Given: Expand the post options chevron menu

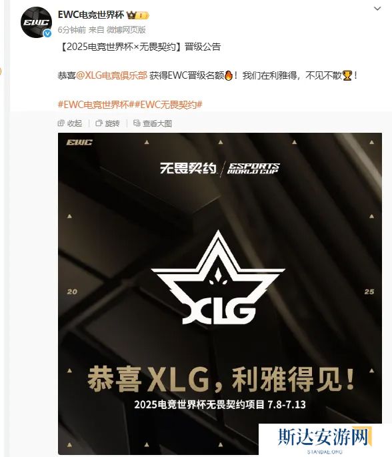Looking at the screenshot, I should pos(377,9).
